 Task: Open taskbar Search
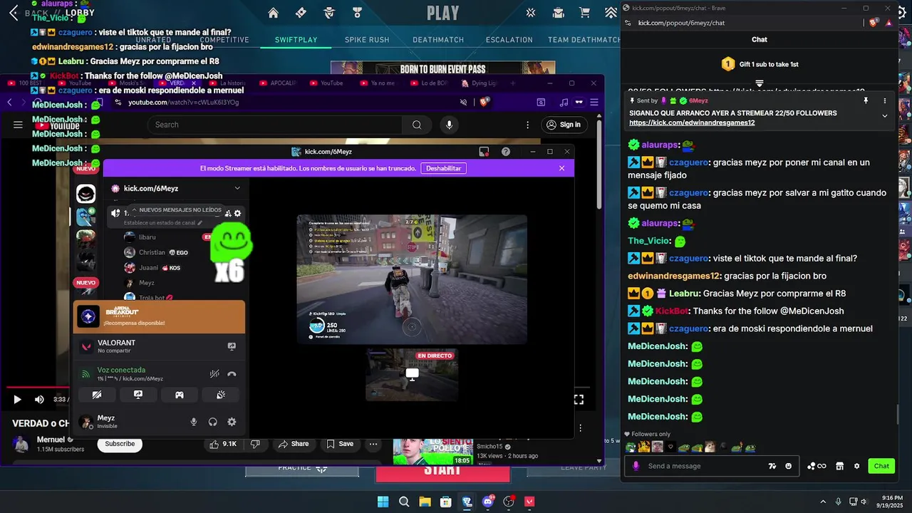tap(403, 502)
